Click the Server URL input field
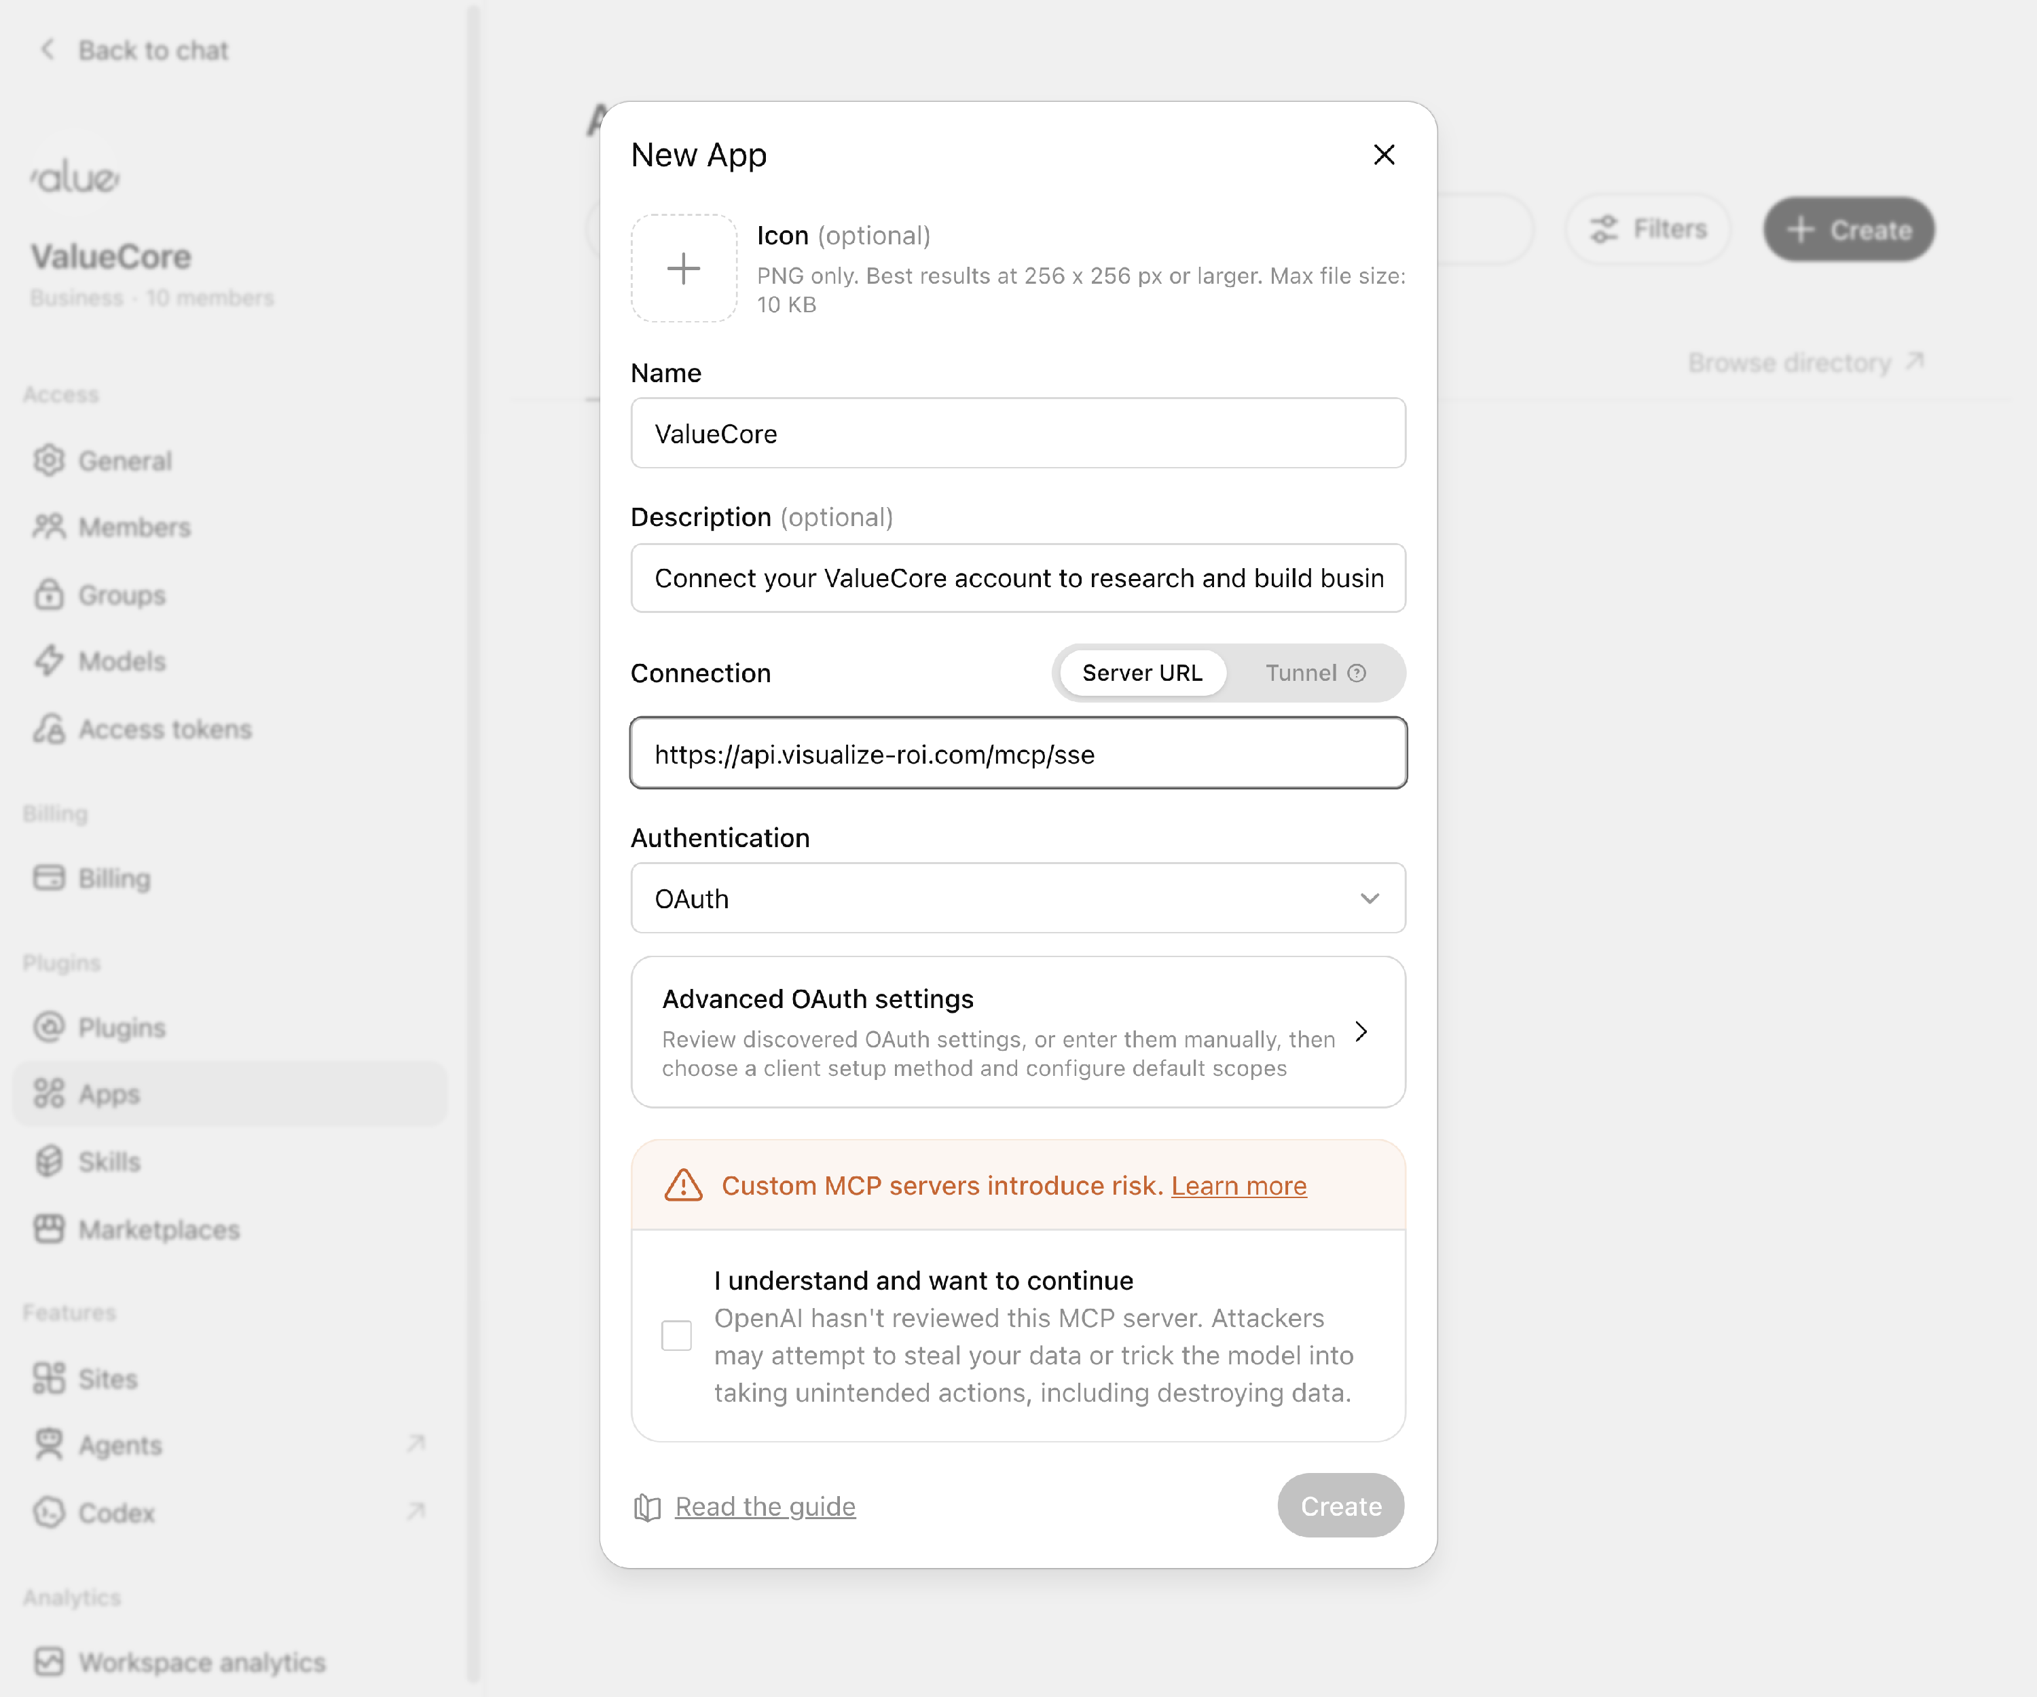The width and height of the screenshot is (2037, 1697). 1019,753
